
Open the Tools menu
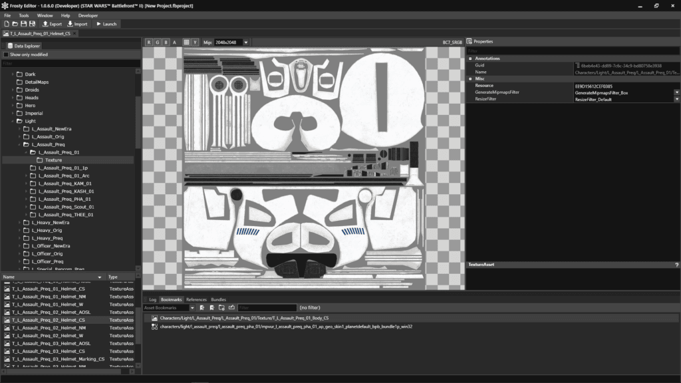(x=24, y=15)
